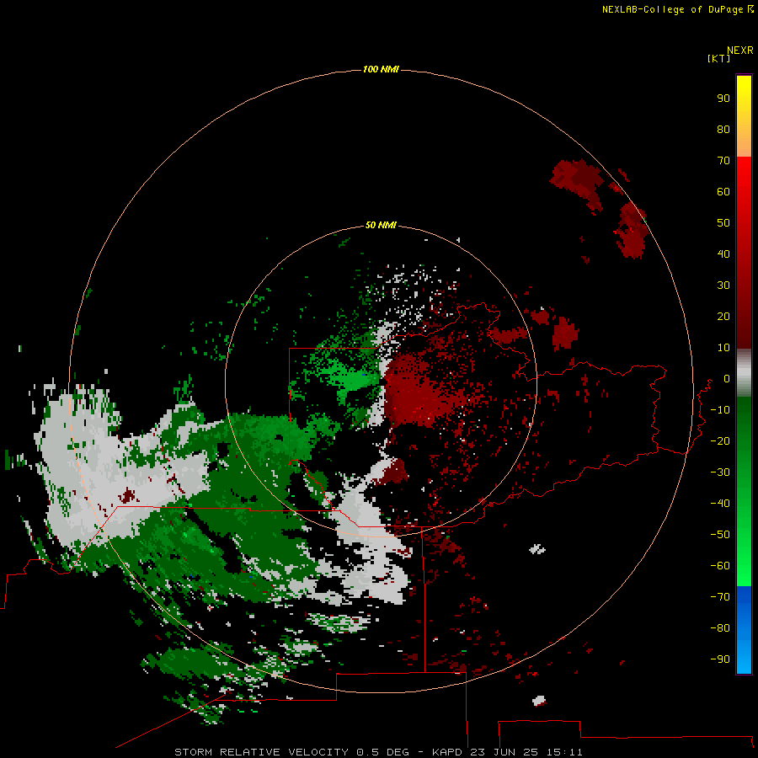Viewport: 758px width, 758px height.
Task: Click the -90 value on the velocity scale
Action: pyautogui.click(x=720, y=659)
